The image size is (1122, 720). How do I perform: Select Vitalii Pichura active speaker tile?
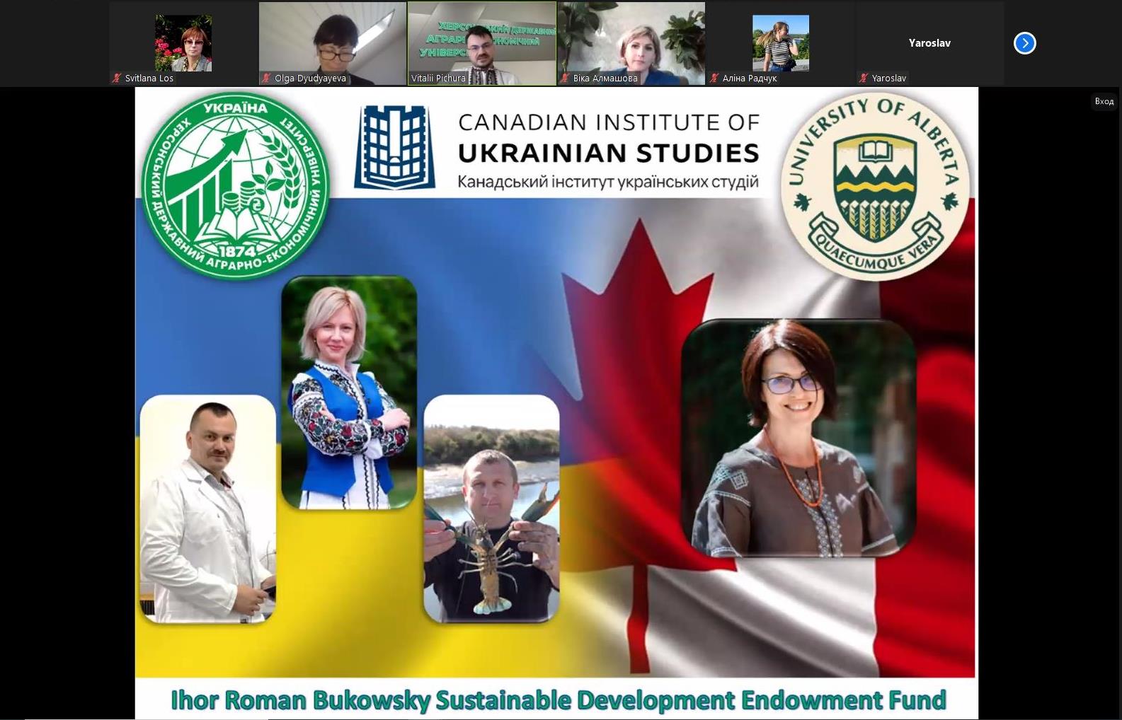(x=481, y=43)
